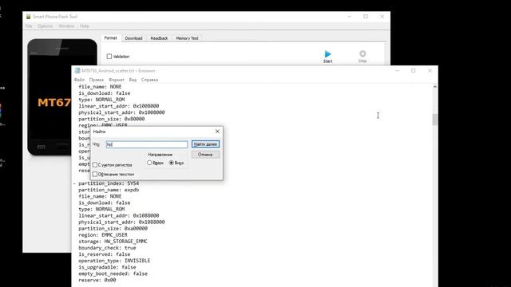
Task: Enable the match case checkbox in Find
Action: (x=95, y=165)
